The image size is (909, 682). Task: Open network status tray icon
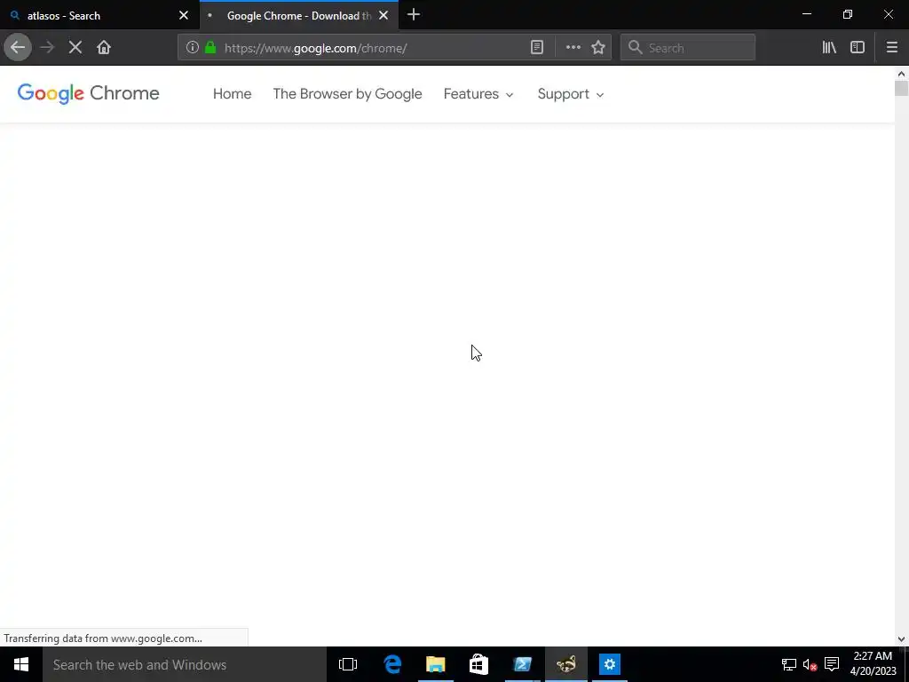coord(789,664)
